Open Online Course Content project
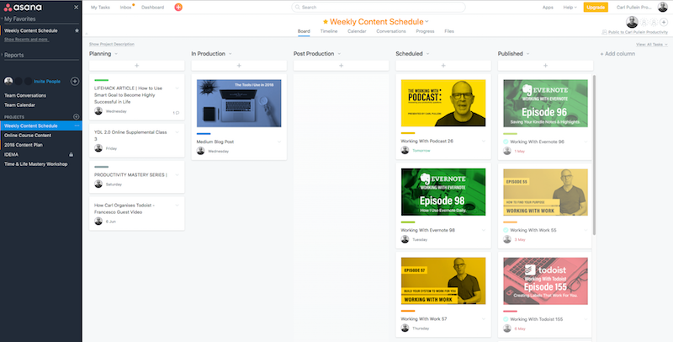This screenshot has height=342, width=673. [x=28, y=136]
